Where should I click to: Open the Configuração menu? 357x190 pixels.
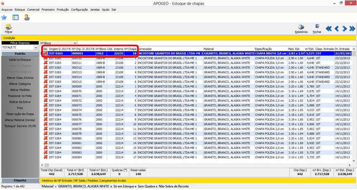point(79,10)
